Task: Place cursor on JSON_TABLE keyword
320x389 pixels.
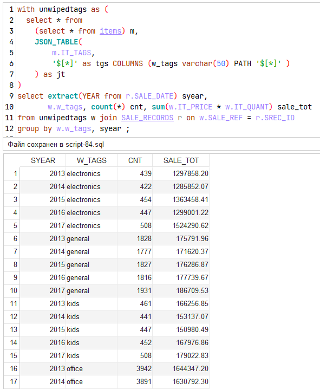Action: pyautogui.click(x=56, y=42)
